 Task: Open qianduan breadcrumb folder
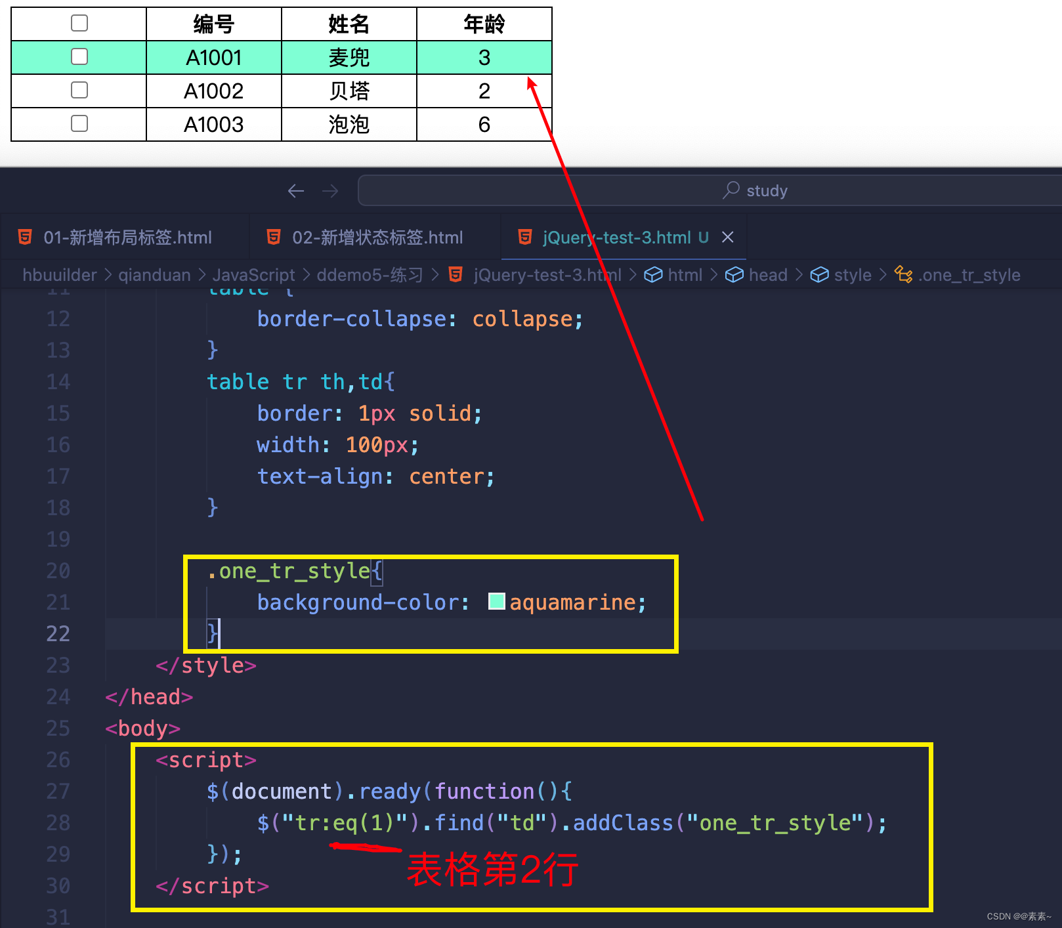tap(154, 275)
